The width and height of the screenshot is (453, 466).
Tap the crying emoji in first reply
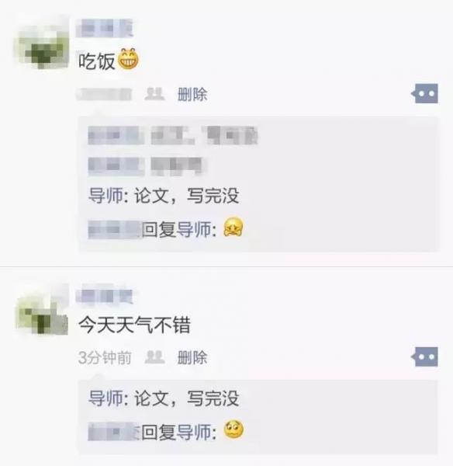(233, 227)
